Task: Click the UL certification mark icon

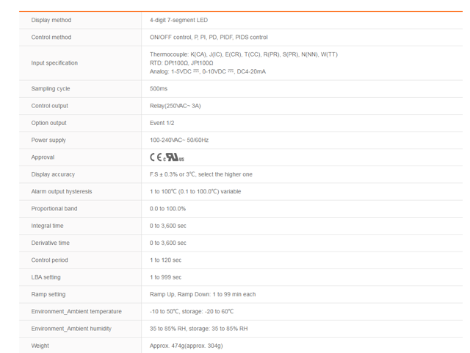Action: click(x=173, y=157)
